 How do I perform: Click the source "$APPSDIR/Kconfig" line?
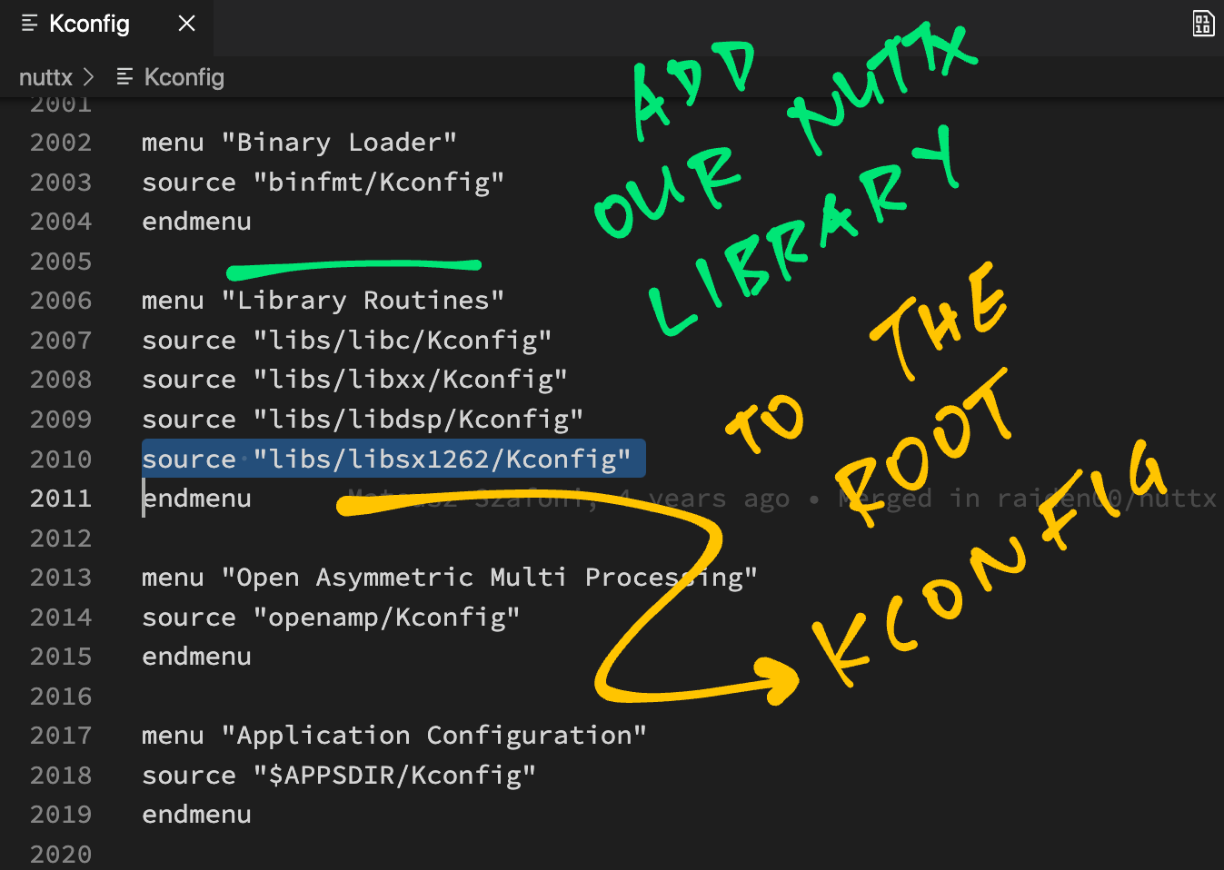(x=338, y=776)
